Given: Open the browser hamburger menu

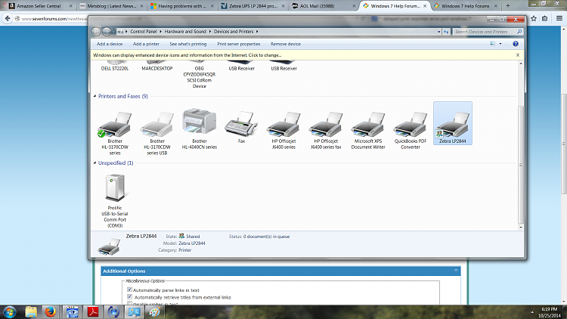Looking at the screenshot, I should (x=559, y=18).
